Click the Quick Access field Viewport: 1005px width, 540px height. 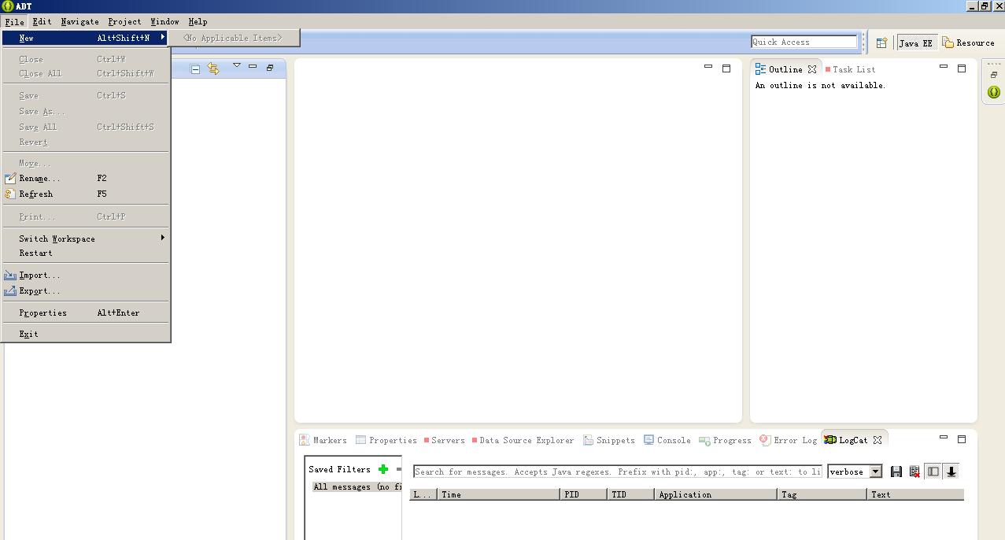point(804,42)
